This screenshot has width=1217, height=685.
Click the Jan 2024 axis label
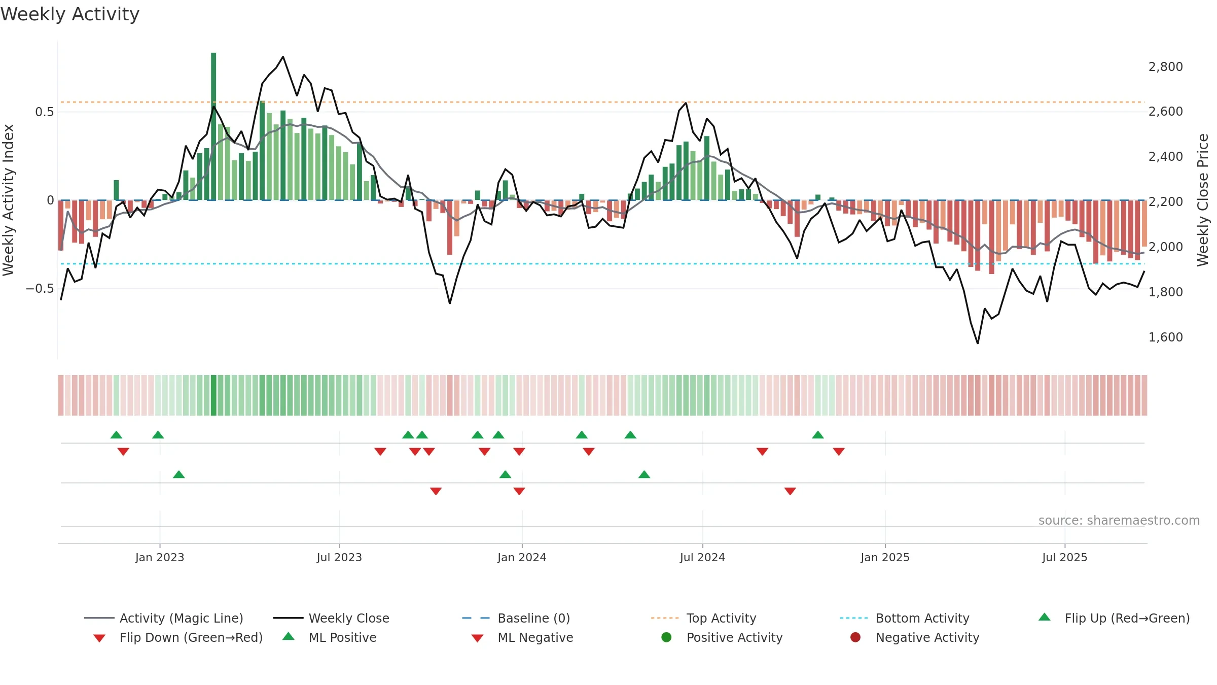click(522, 557)
